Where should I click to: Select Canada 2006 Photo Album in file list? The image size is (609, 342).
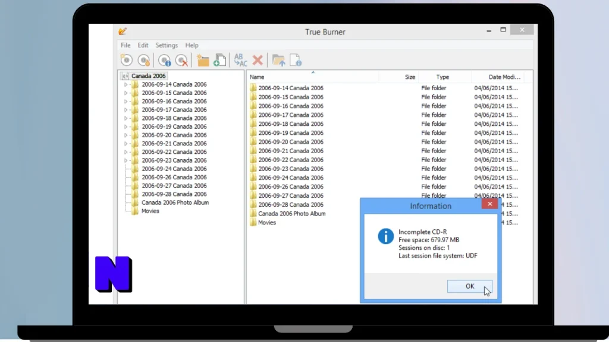[291, 214]
